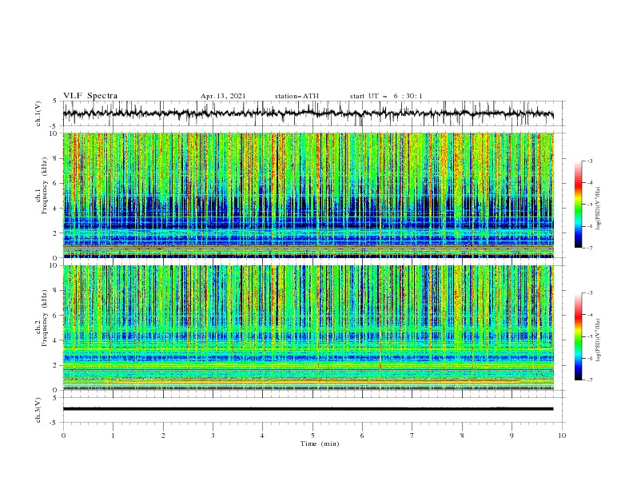Screen dimensions: 633x489
Task: Click the 'Time (min)' axis label
Action: (x=320, y=443)
